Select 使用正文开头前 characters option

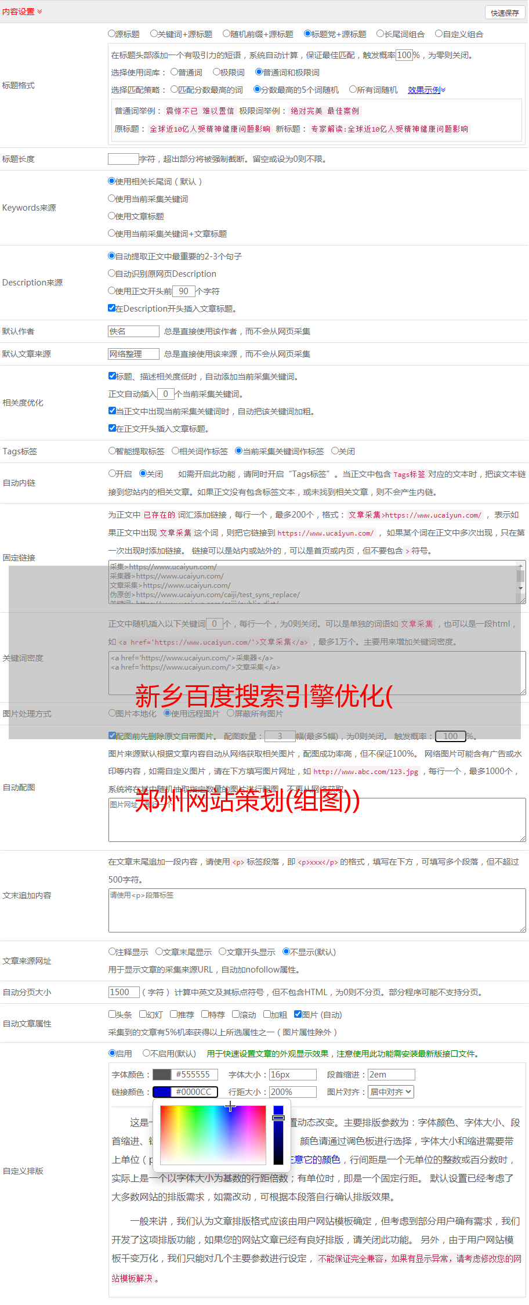111,291
